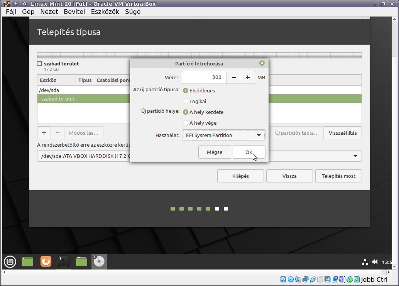Toggle the szabad terület checkbox
The height and width of the screenshot is (286, 399).
coord(39,64)
